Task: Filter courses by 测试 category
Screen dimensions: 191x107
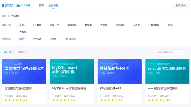Action: tap(170, 25)
